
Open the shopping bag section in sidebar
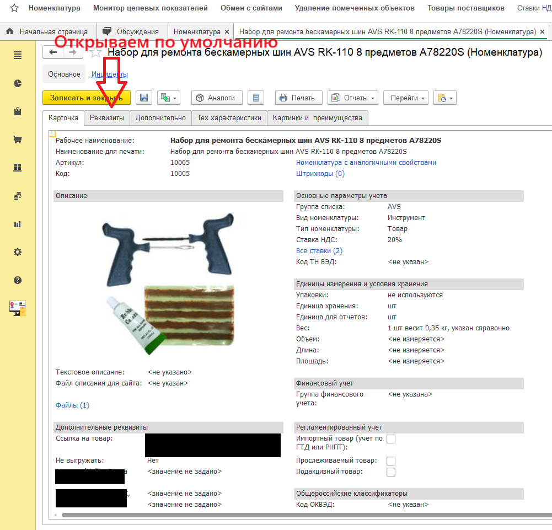tap(18, 111)
